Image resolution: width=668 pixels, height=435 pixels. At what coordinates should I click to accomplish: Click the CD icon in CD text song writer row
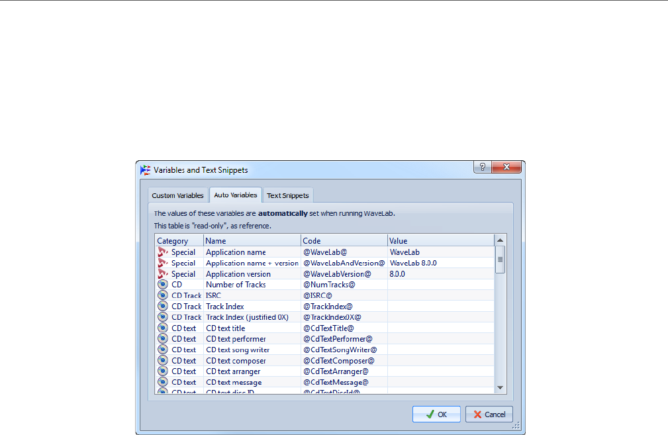click(163, 350)
